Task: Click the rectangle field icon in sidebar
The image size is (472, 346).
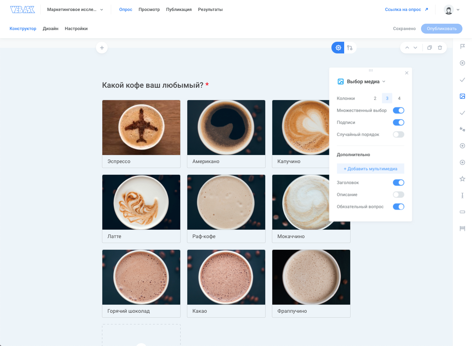Action: click(x=462, y=212)
